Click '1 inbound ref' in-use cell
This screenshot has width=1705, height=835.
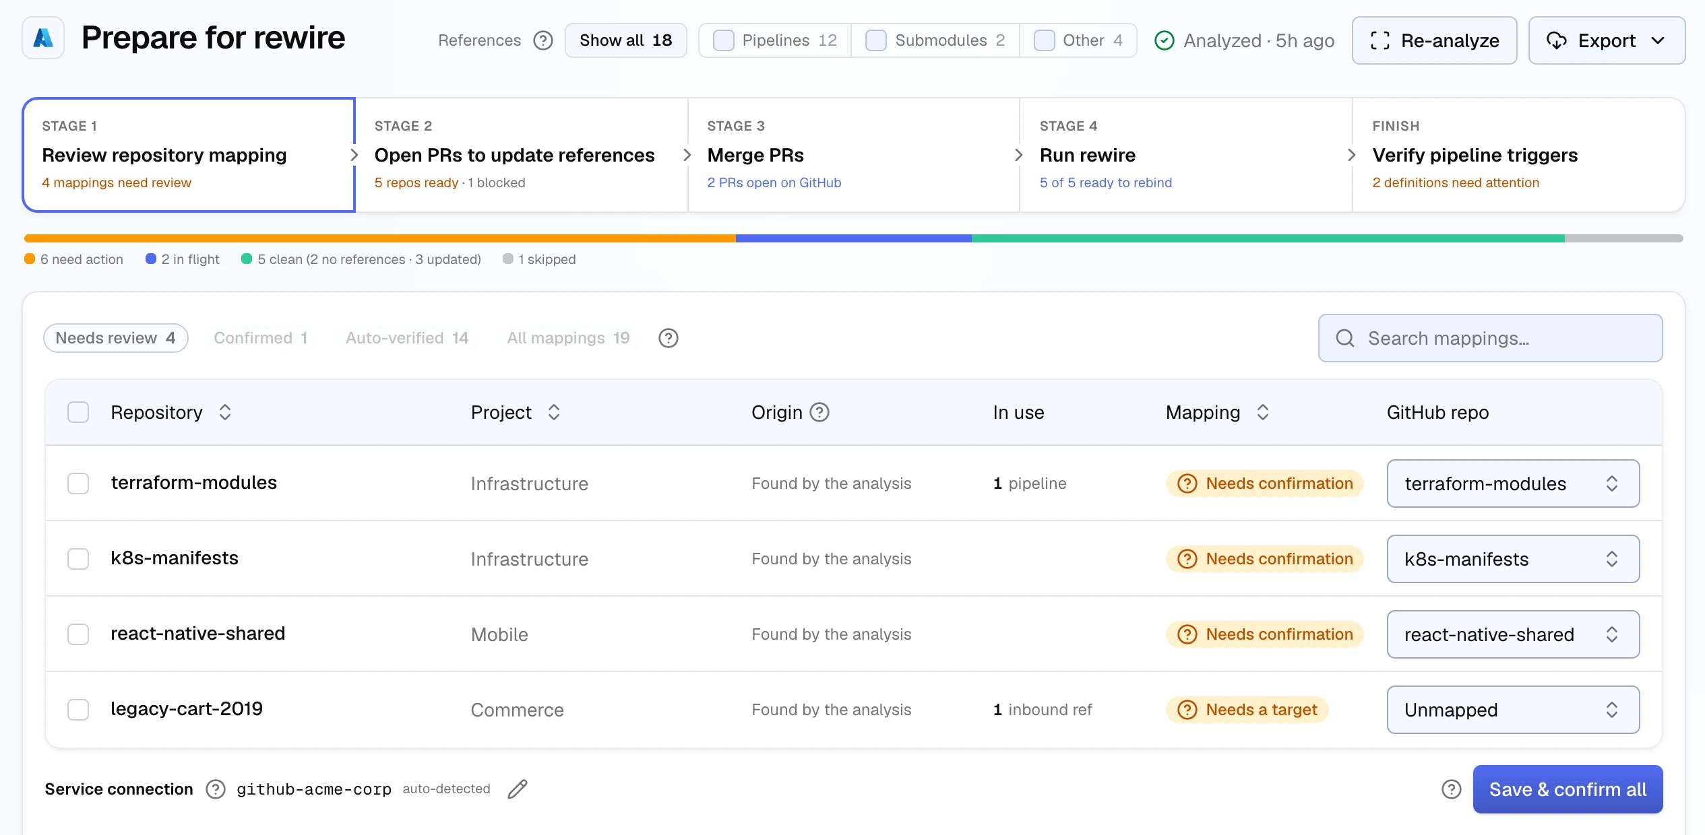1043,710
